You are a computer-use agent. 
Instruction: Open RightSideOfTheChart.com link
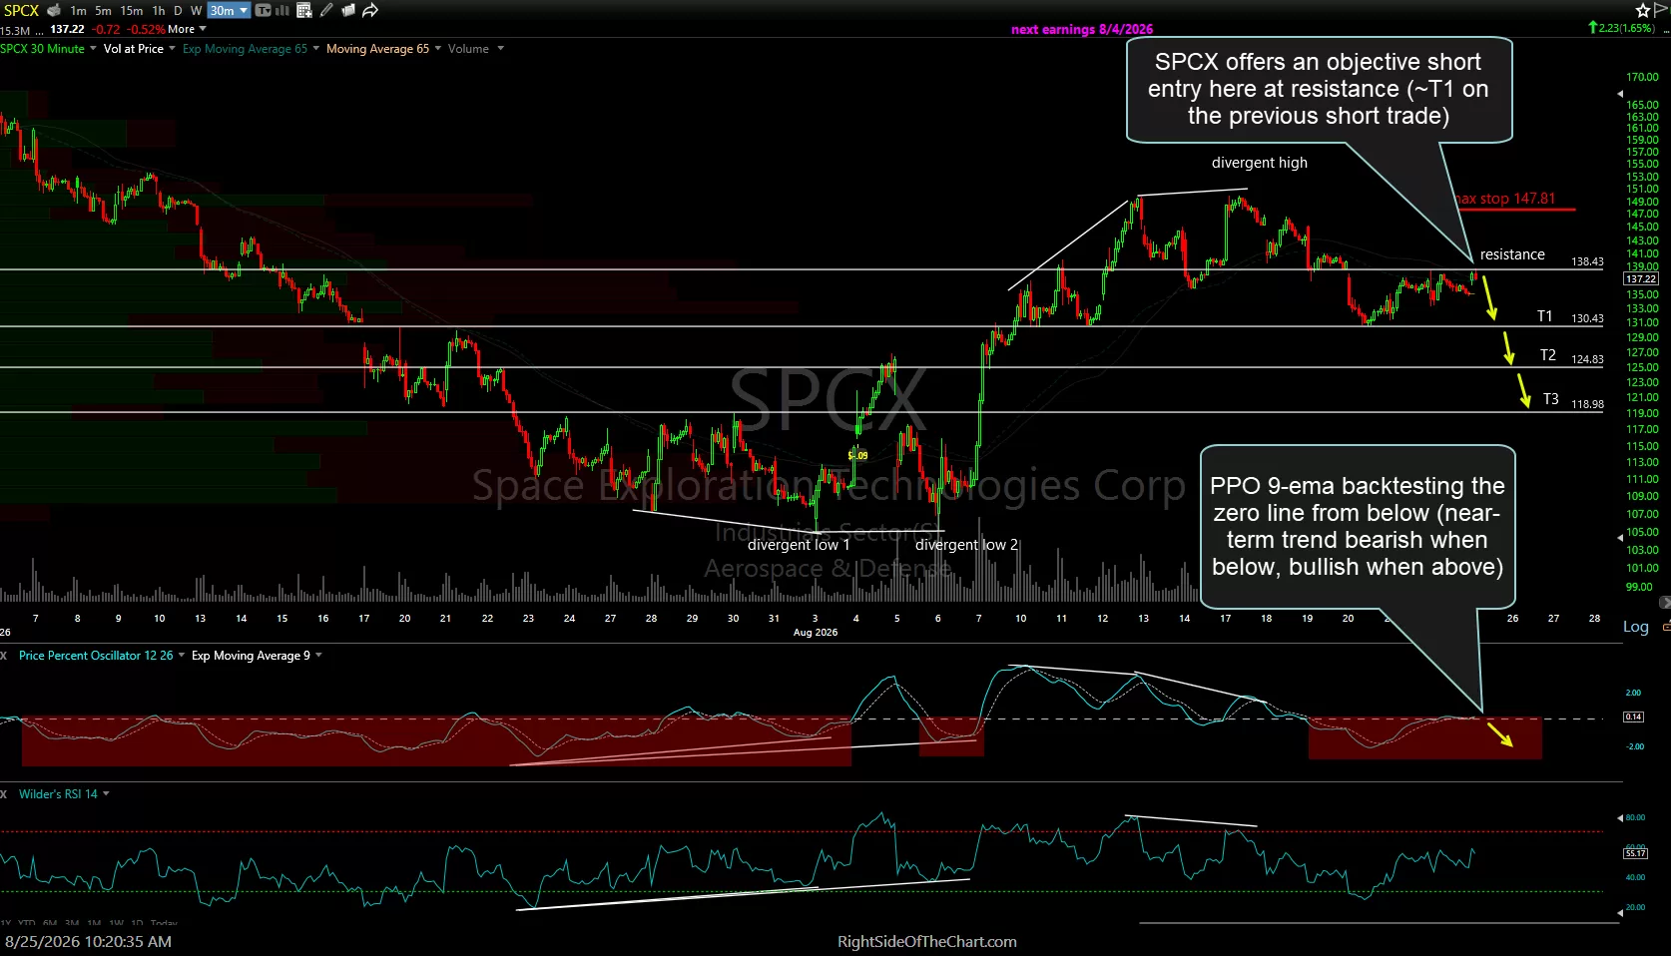tap(926, 942)
